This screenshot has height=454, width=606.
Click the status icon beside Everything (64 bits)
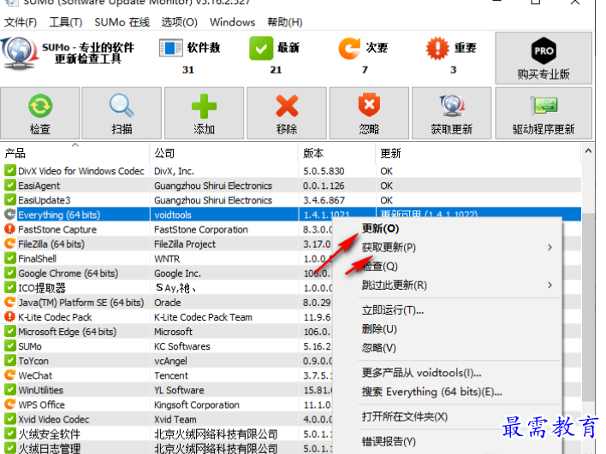[x=9, y=215]
